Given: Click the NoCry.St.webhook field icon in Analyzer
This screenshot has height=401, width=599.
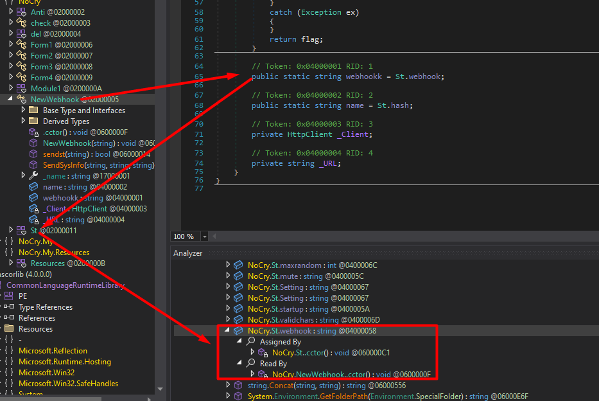Looking at the screenshot, I should [238, 331].
